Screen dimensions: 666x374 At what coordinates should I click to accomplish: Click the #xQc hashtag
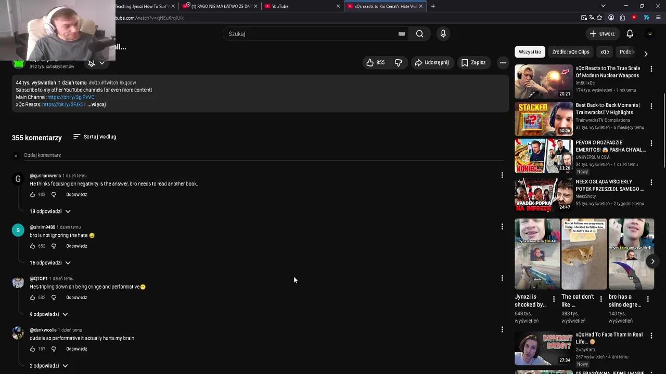point(94,83)
